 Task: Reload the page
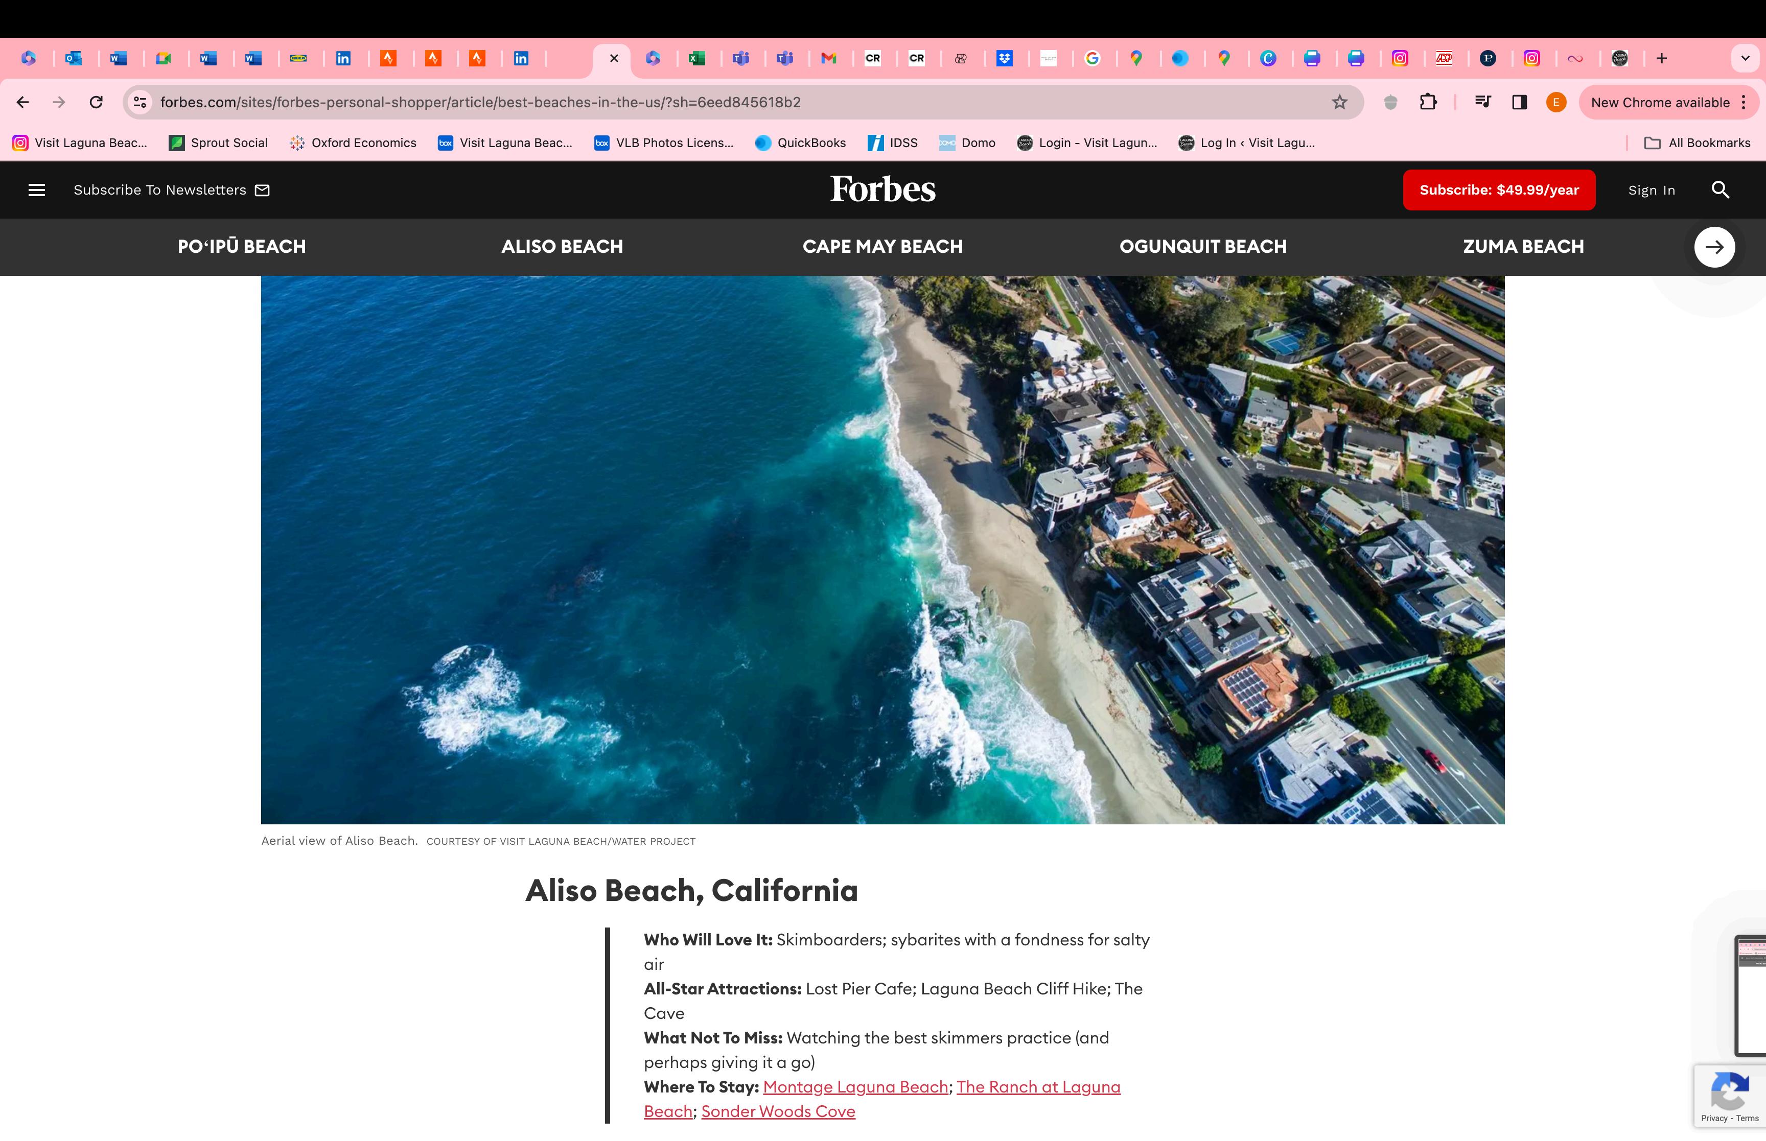[97, 102]
